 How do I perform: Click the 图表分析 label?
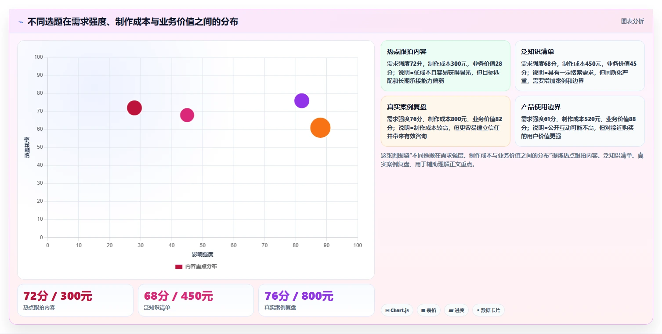pyautogui.click(x=632, y=21)
